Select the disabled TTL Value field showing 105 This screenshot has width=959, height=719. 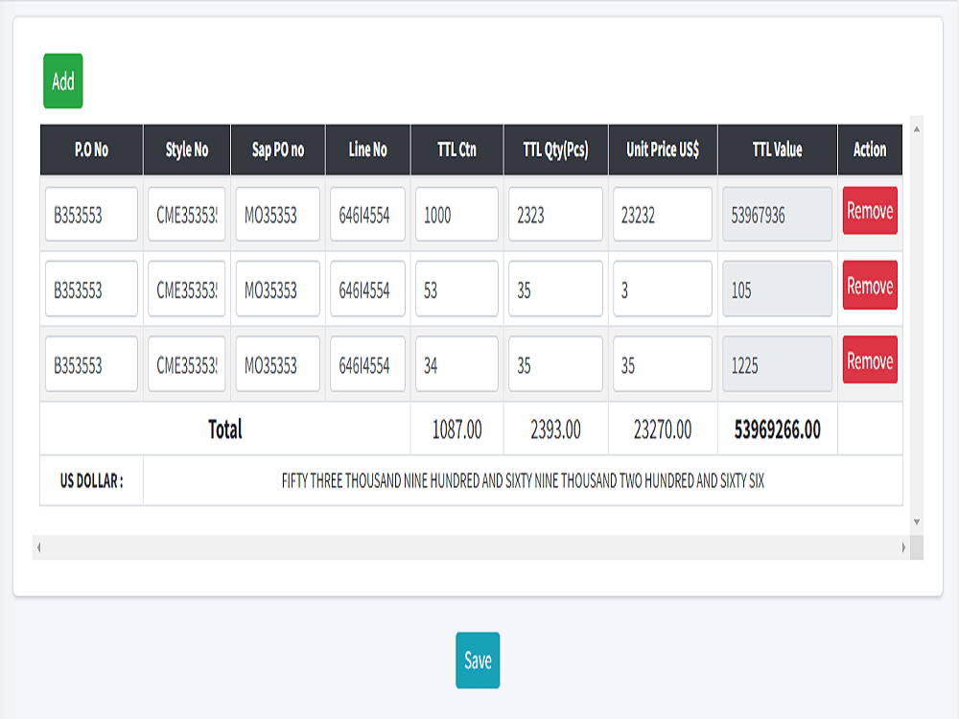click(x=777, y=288)
